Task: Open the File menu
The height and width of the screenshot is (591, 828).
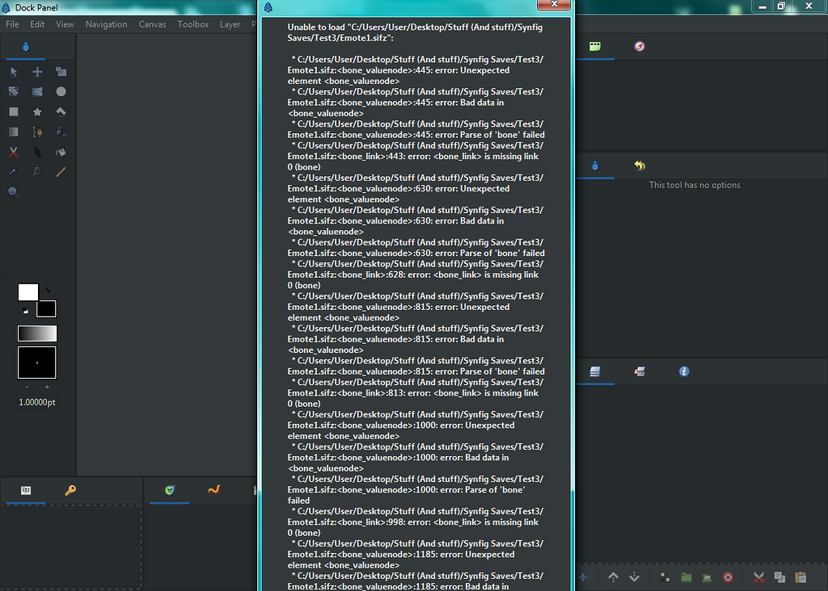Action: click(13, 24)
